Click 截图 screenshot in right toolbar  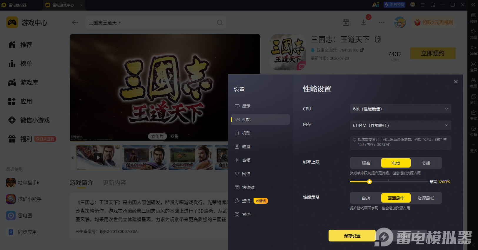click(473, 83)
